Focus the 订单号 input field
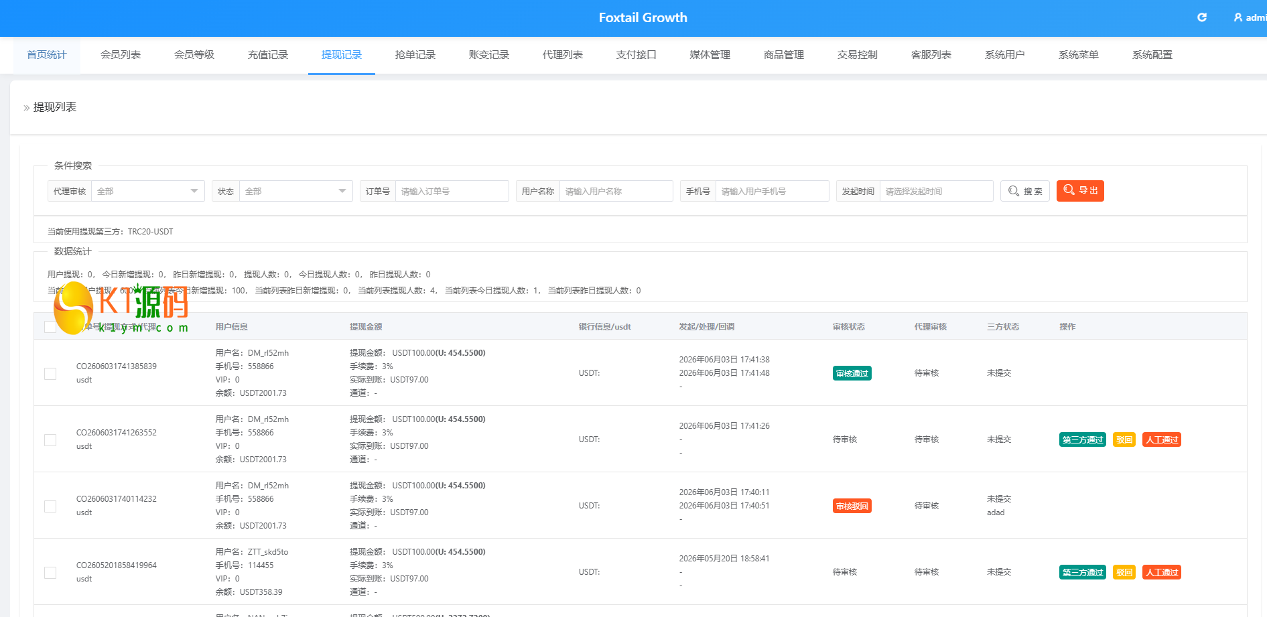This screenshot has height=617, width=1267. 452,191
